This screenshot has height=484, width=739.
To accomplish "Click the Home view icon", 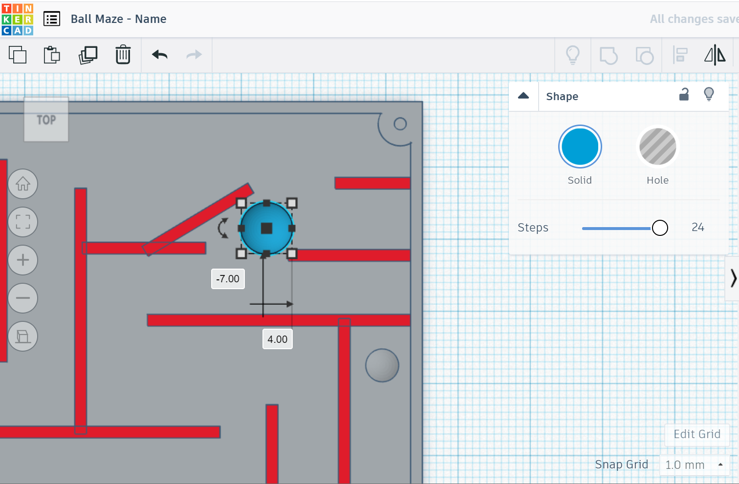I will pyautogui.click(x=23, y=184).
